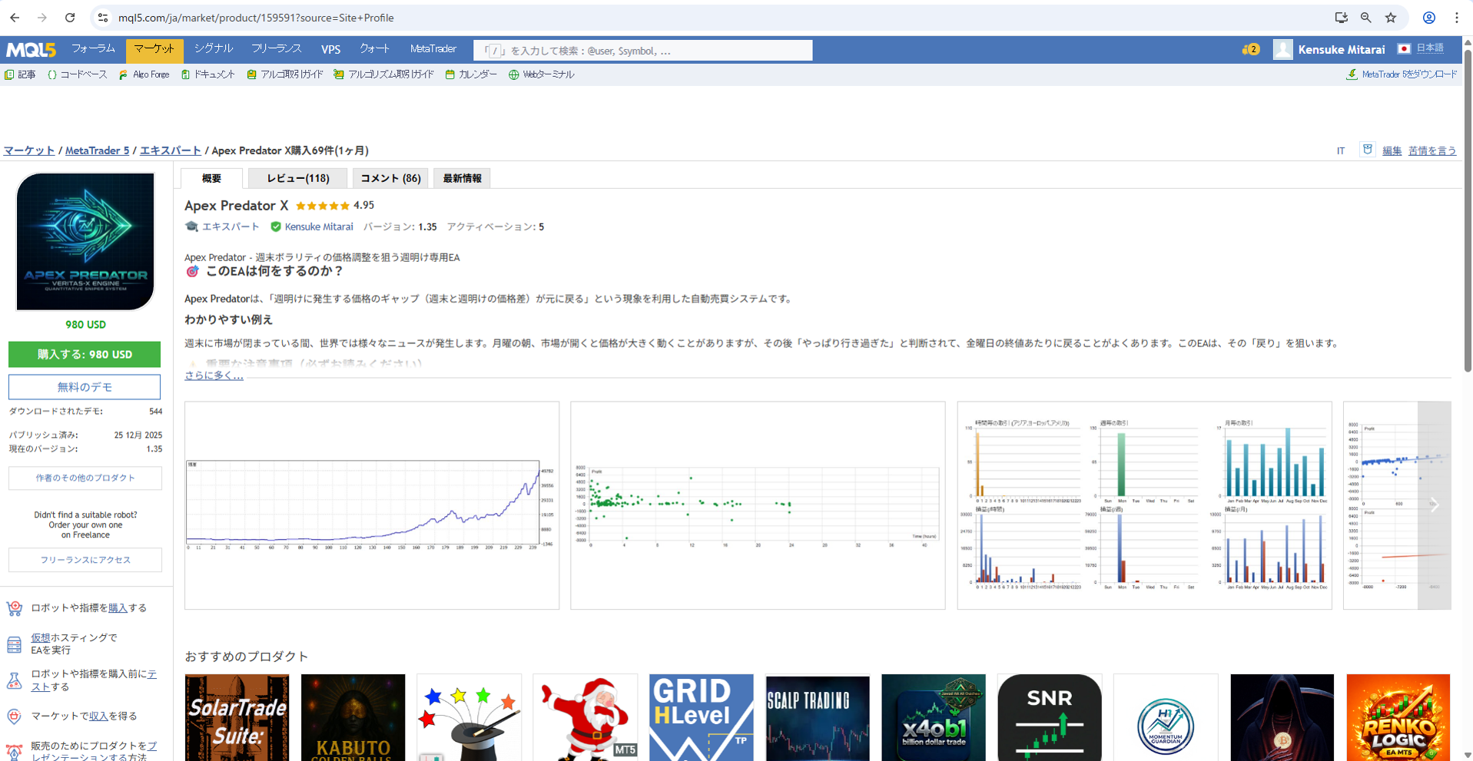This screenshot has width=1473, height=761.
Task: Open GRID HLevel product thumbnail
Action: pyautogui.click(x=701, y=717)
